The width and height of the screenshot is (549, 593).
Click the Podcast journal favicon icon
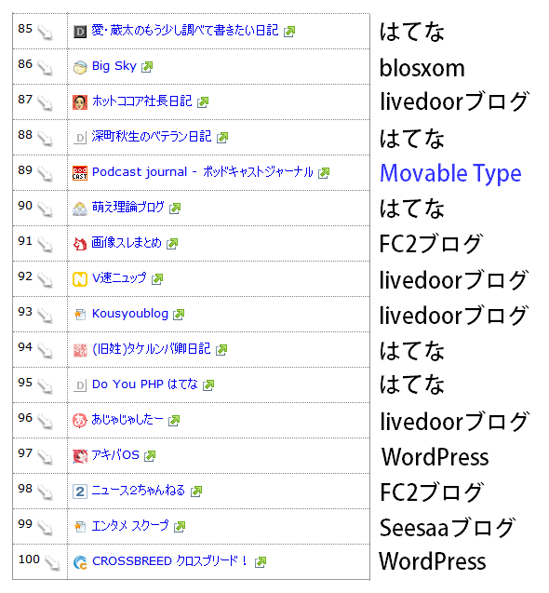click(x=80, y=173)
